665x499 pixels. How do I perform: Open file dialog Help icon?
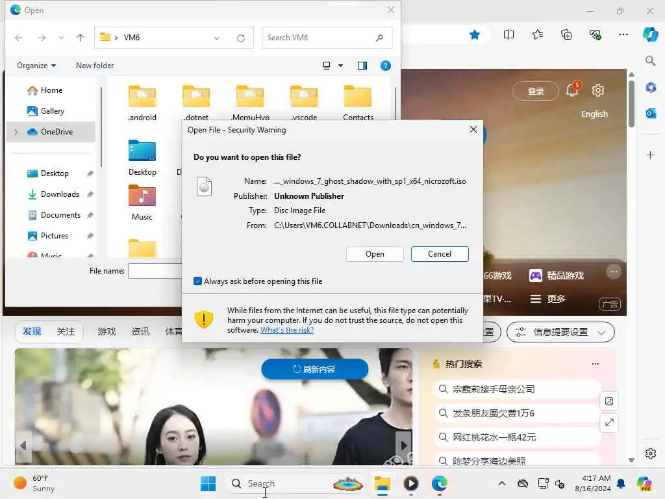click(386, 66)
